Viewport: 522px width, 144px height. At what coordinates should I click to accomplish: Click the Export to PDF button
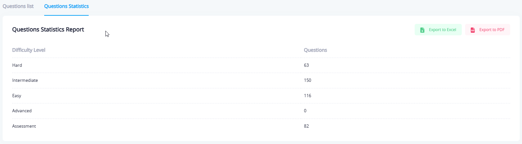point(487,30)
